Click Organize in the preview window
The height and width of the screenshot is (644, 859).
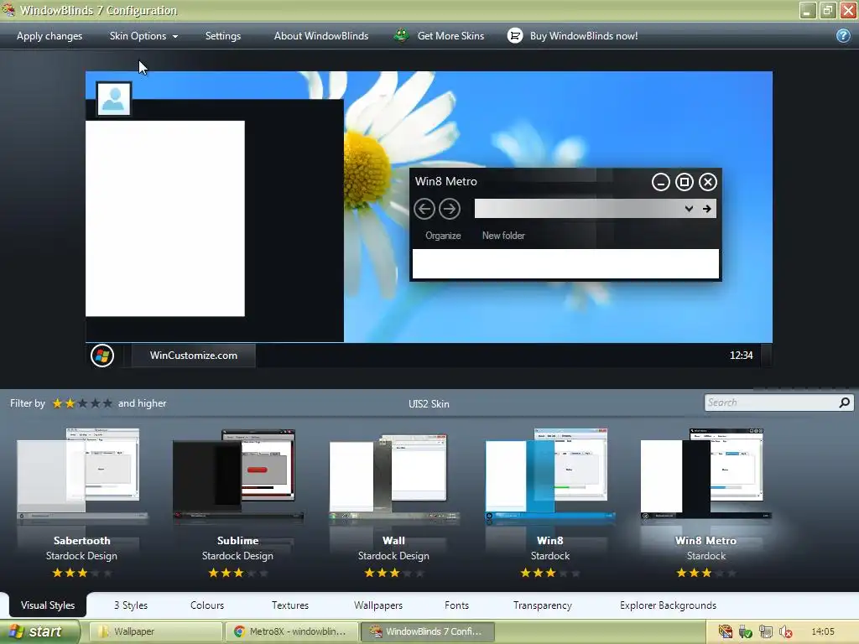pyautogui.click(x=443, y=236)
